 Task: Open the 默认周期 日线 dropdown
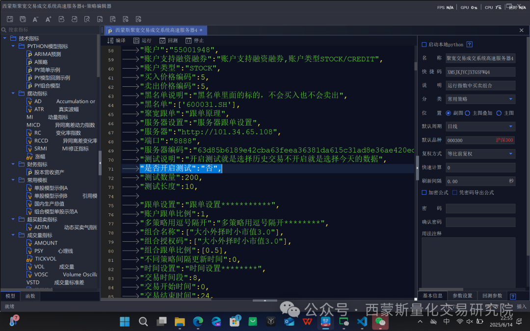click(480, 127)
